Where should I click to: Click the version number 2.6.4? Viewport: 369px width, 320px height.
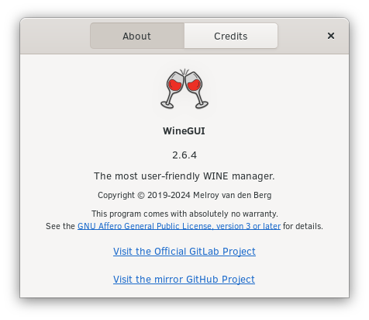[x=184, y=155]
